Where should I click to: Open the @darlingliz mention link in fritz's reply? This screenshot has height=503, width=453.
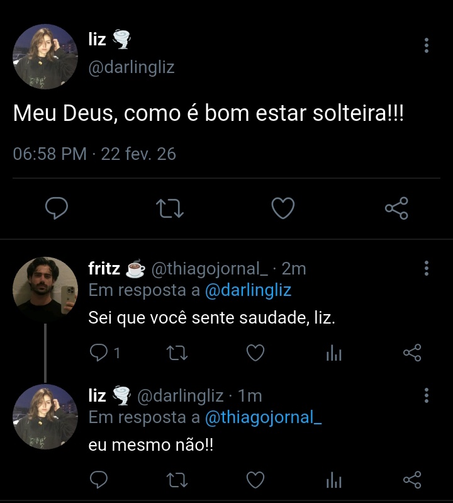(249, 290)
